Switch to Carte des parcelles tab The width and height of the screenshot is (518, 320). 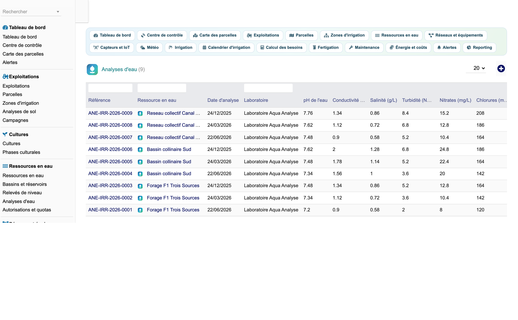215,35
